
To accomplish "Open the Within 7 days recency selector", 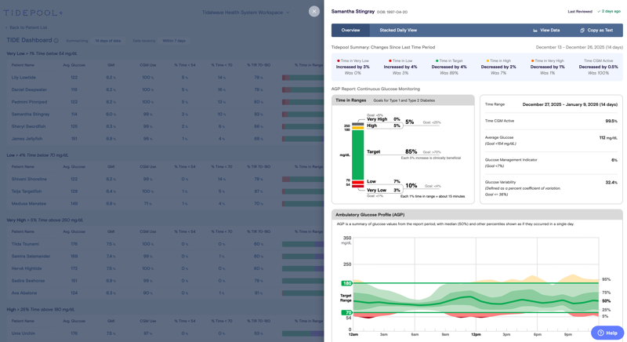I will (174, 41).
